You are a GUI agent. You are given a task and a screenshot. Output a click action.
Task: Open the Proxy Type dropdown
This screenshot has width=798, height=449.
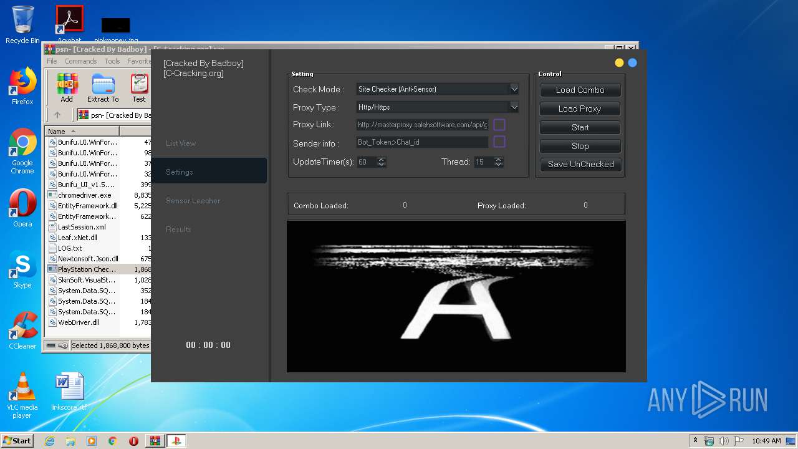[514, 107]
